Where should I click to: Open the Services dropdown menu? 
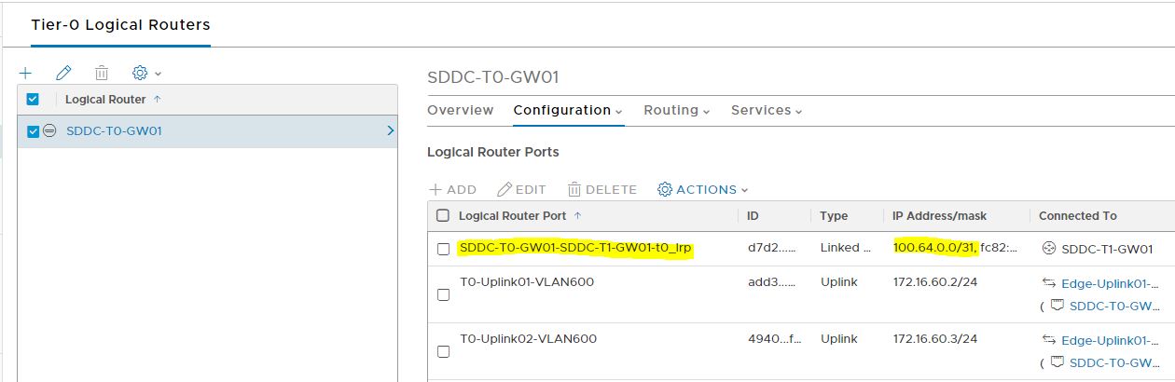[767, 110]
